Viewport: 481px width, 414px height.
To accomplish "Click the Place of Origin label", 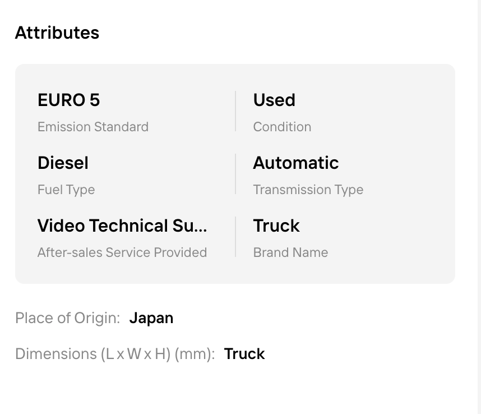I will click(67, 318).
